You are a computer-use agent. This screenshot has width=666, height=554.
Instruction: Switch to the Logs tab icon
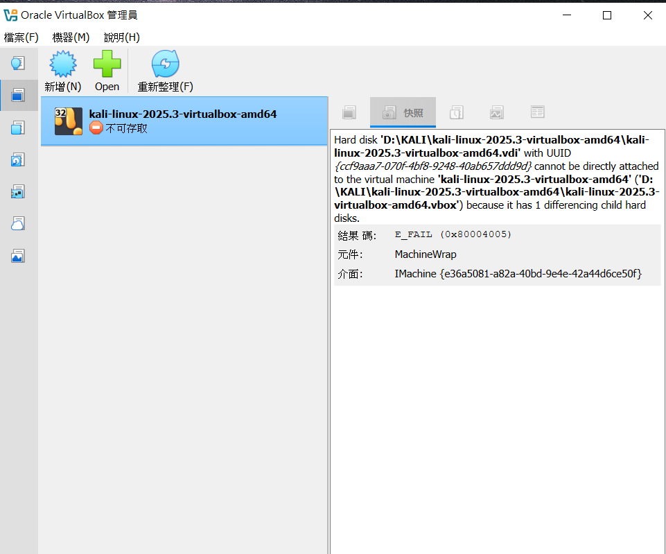(457, 112)
